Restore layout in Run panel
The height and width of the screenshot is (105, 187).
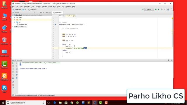(x=13, y=78)
